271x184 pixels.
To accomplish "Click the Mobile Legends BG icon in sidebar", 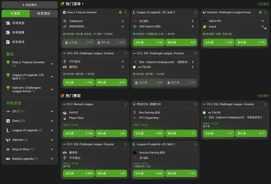I will (x=8, y=159).
